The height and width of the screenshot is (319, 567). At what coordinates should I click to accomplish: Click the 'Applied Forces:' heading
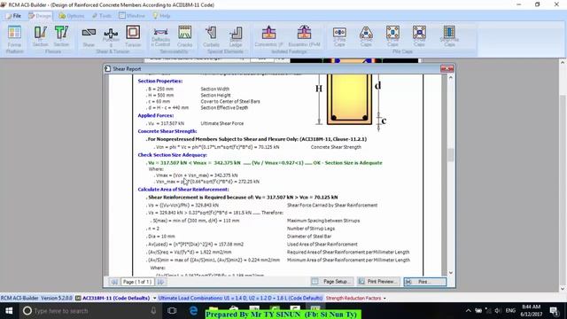point(156,115)
